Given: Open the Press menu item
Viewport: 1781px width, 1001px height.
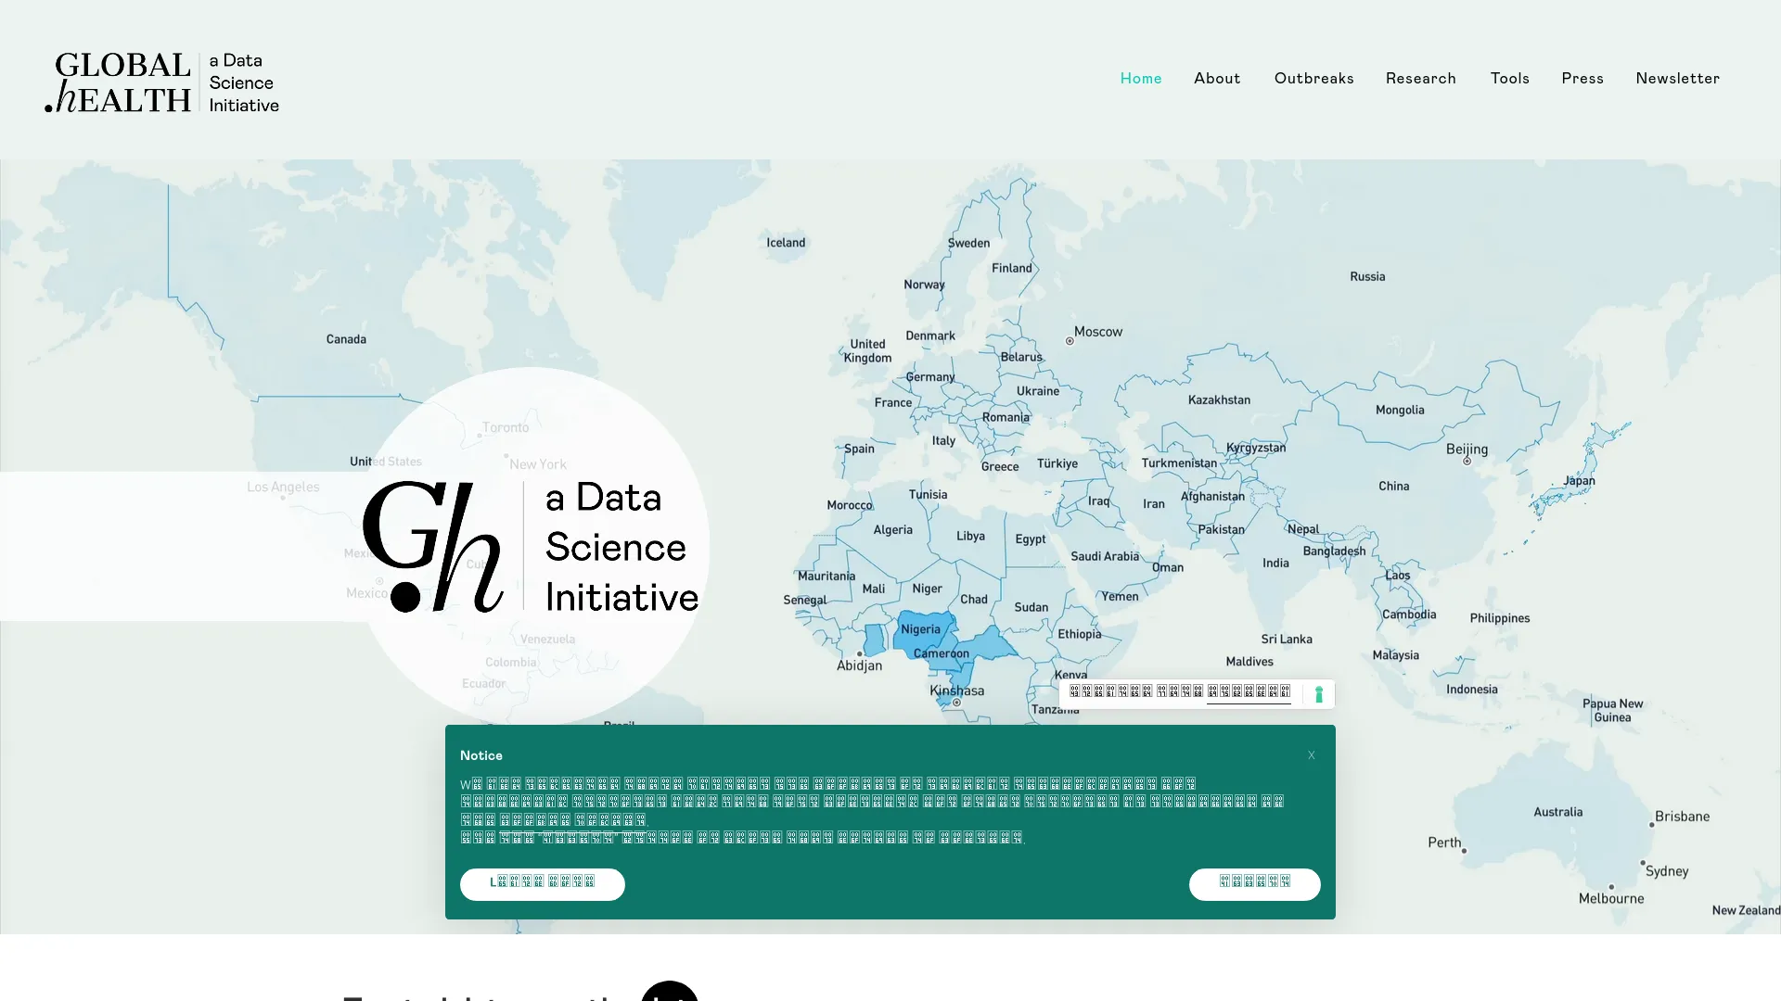Looking at the screenshot, I should coord(1582,78).
